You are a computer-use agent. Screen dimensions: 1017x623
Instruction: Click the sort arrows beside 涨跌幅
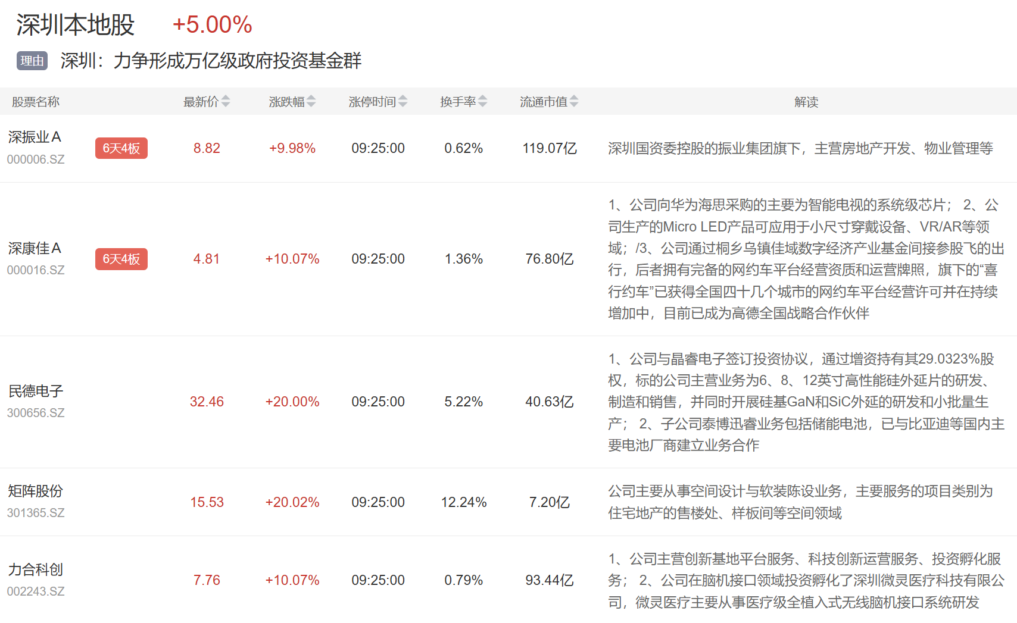click(x=311, y=102)
